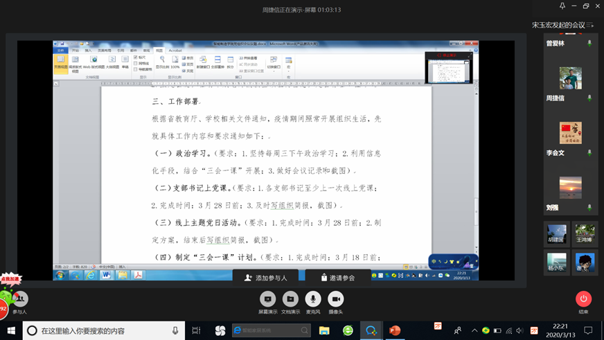
Task: Open File Explorer from the taskbar
Action: [324, 331]
